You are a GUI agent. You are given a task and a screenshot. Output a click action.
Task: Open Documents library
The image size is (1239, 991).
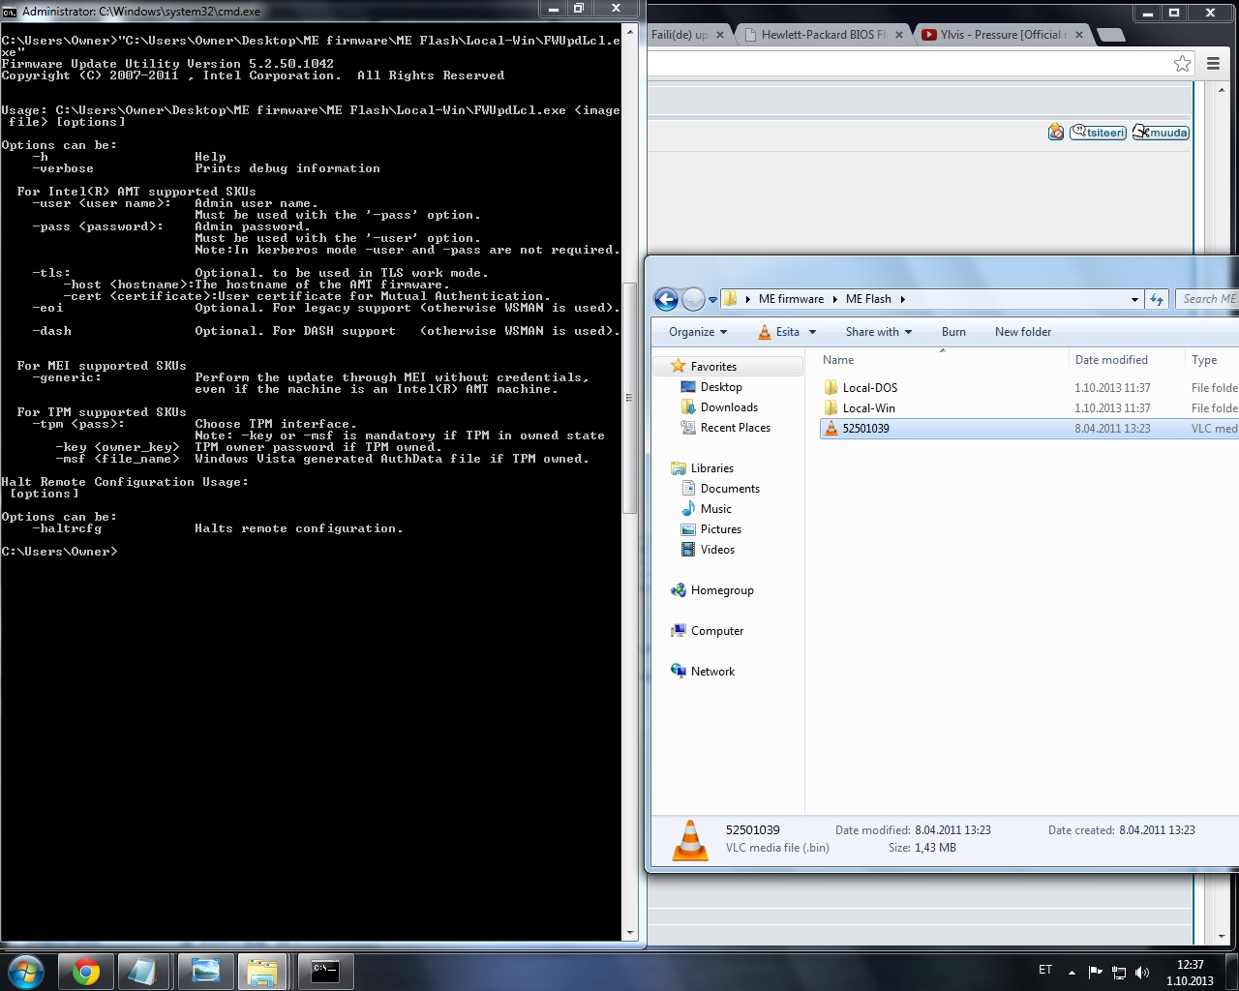tap(730, 489)
